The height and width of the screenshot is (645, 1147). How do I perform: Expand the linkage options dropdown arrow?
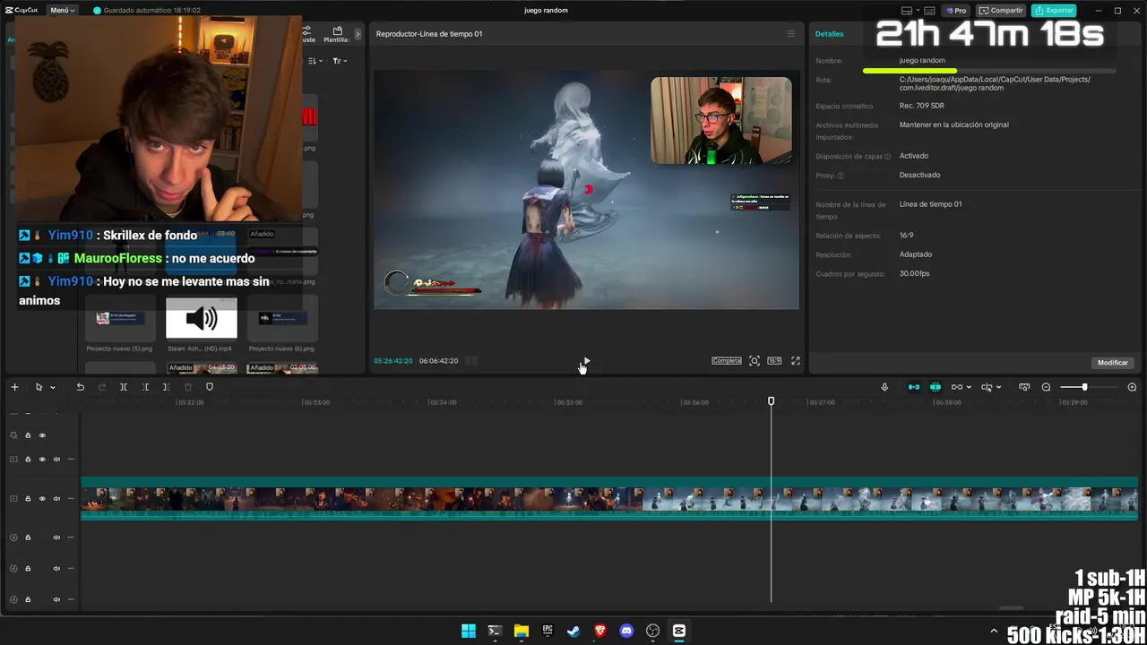969,388
